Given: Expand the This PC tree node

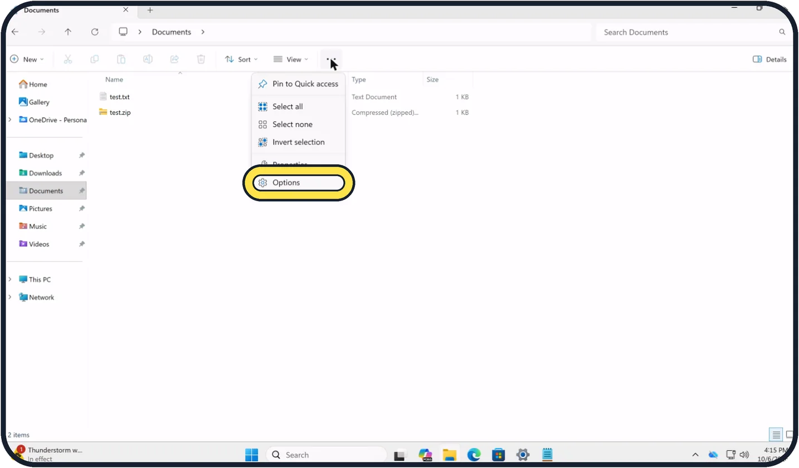Looking at the screenshot, I should pos(9,279).
